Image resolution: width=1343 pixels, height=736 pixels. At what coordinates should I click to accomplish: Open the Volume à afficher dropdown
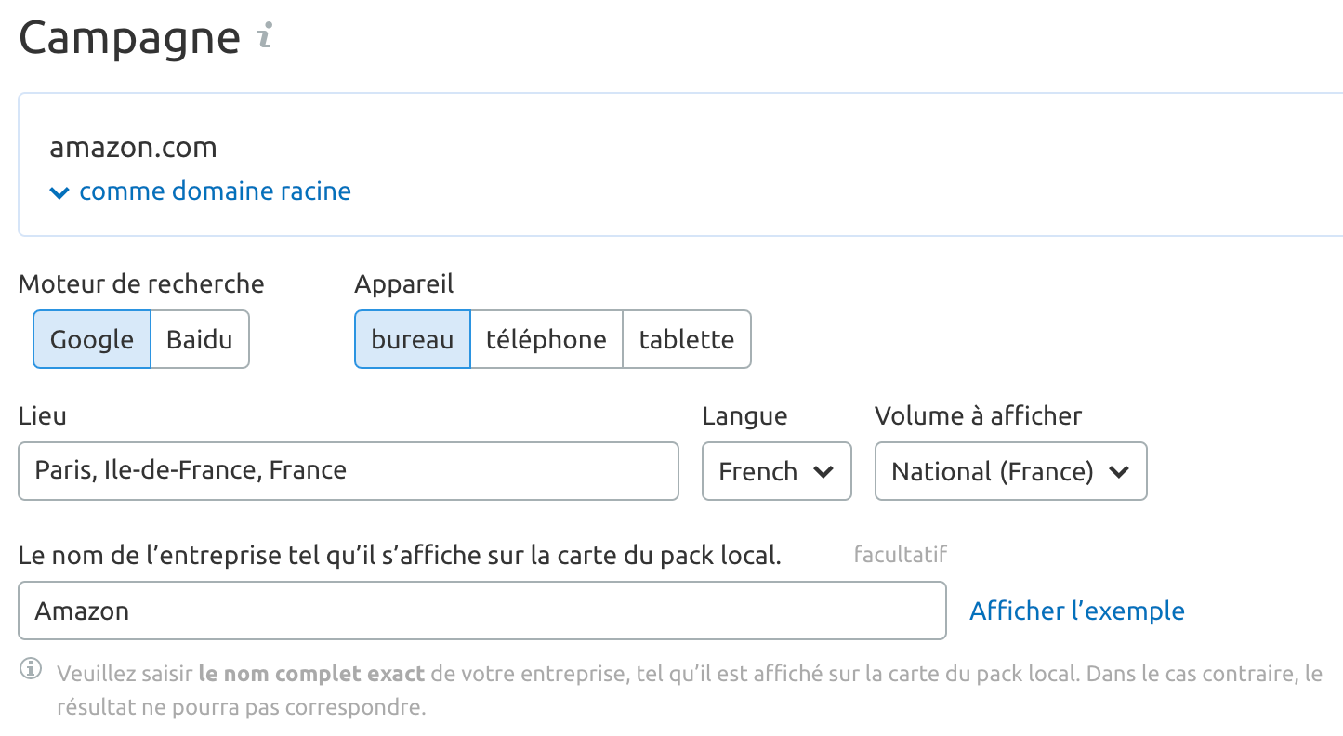(x=1010, y=471)
